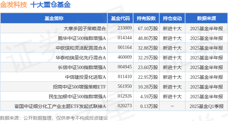Click fund code 233009
The height and width of the screenshot is (121, 228).
pyautogui.click(x=125, y=28)
